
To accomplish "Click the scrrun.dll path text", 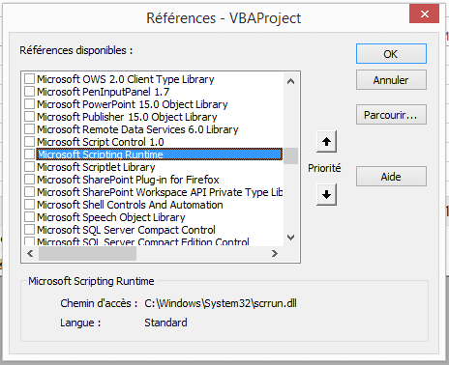I will pyautogui.click(x=221, y=303).
